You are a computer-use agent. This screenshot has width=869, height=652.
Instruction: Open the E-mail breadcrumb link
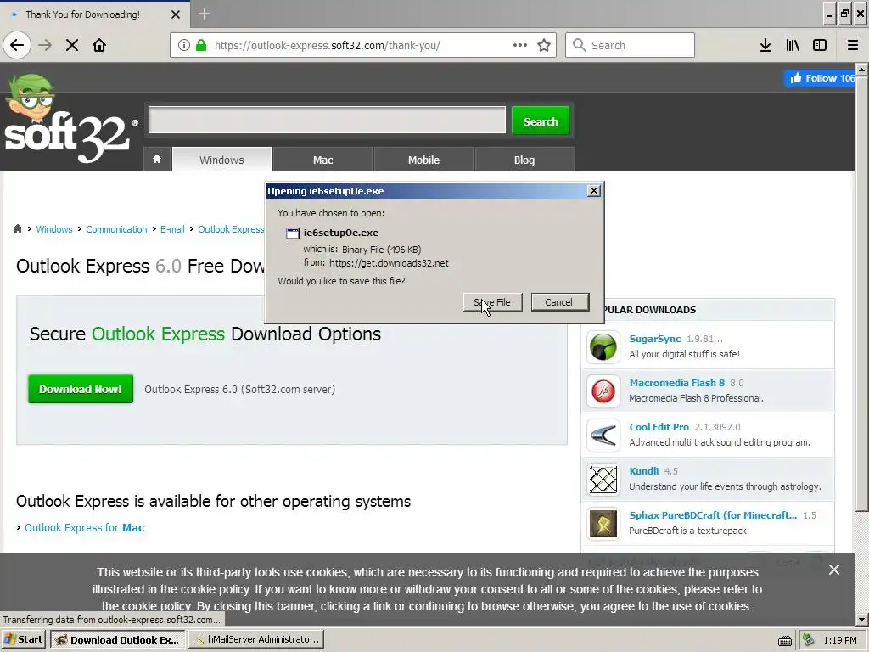click(x=172, y=229)
